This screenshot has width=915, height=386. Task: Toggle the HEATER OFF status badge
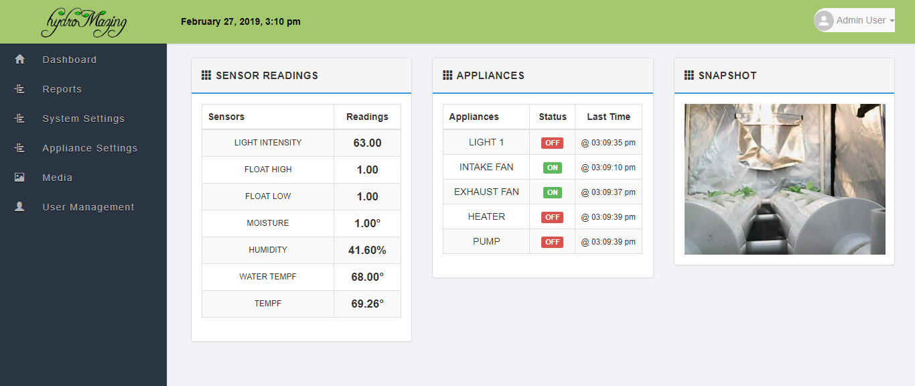[552, 217]
